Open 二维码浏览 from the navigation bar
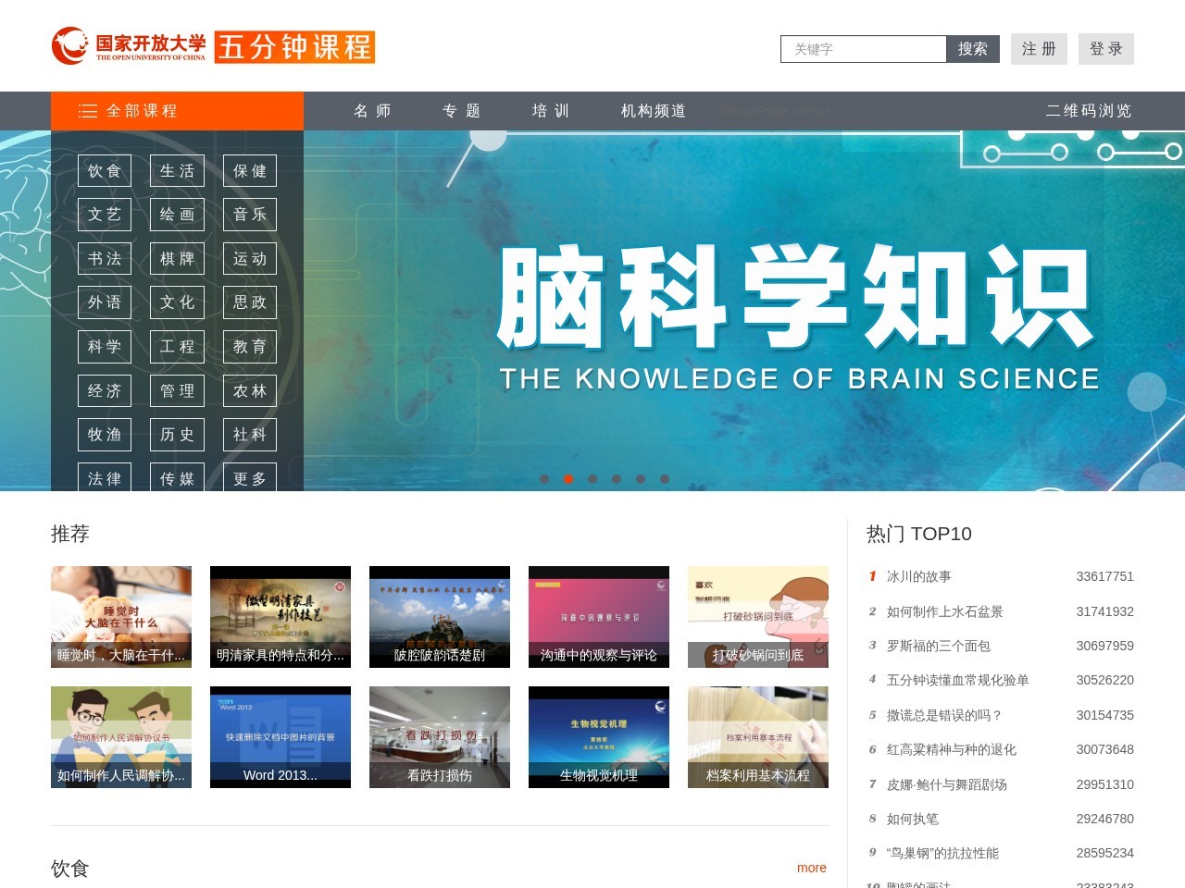 1089,111
